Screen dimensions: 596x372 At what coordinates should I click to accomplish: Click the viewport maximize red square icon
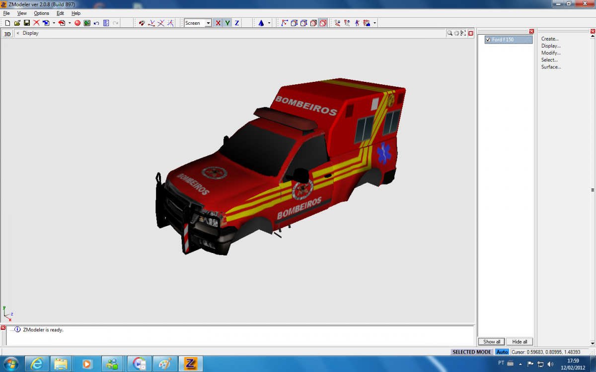tap(470, 33)
